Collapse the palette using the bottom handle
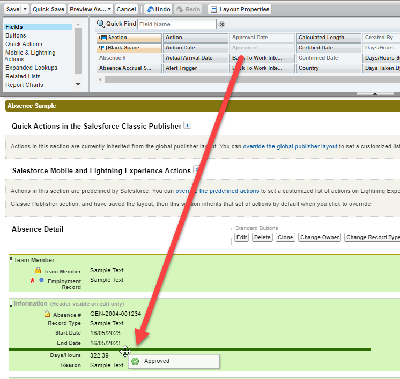 click(x=375, y=94)
